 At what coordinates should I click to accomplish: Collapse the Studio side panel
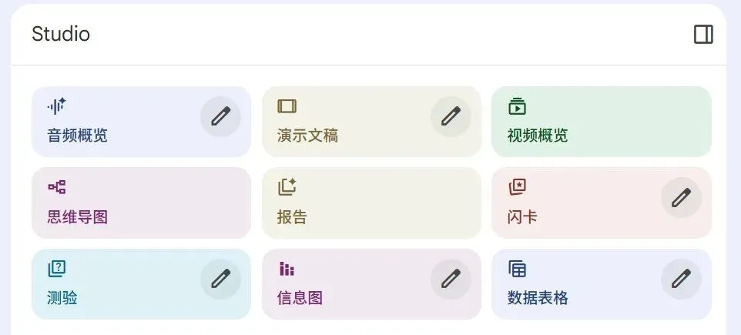pos(703,35)
